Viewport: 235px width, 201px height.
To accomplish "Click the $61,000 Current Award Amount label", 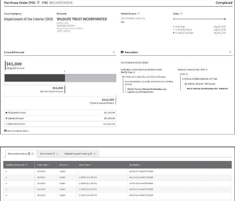I will [51, 89].
